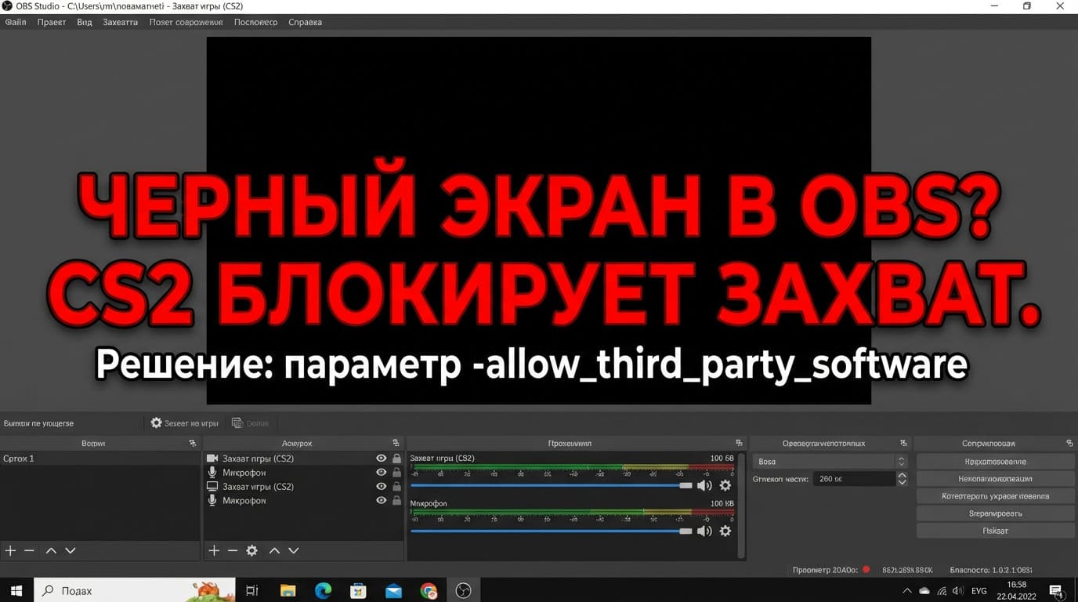Increase transition duration with the up stepper arrow
This screenshot has width=1078, height=602.
(x=902, y=474)
